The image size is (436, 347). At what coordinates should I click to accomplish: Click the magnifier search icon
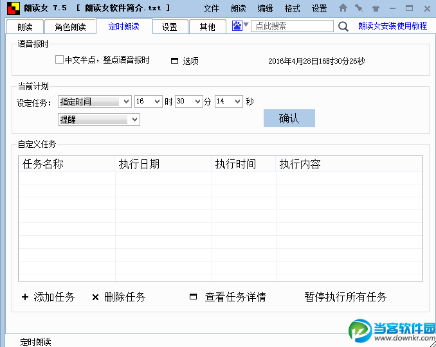[x=343, y=26]
